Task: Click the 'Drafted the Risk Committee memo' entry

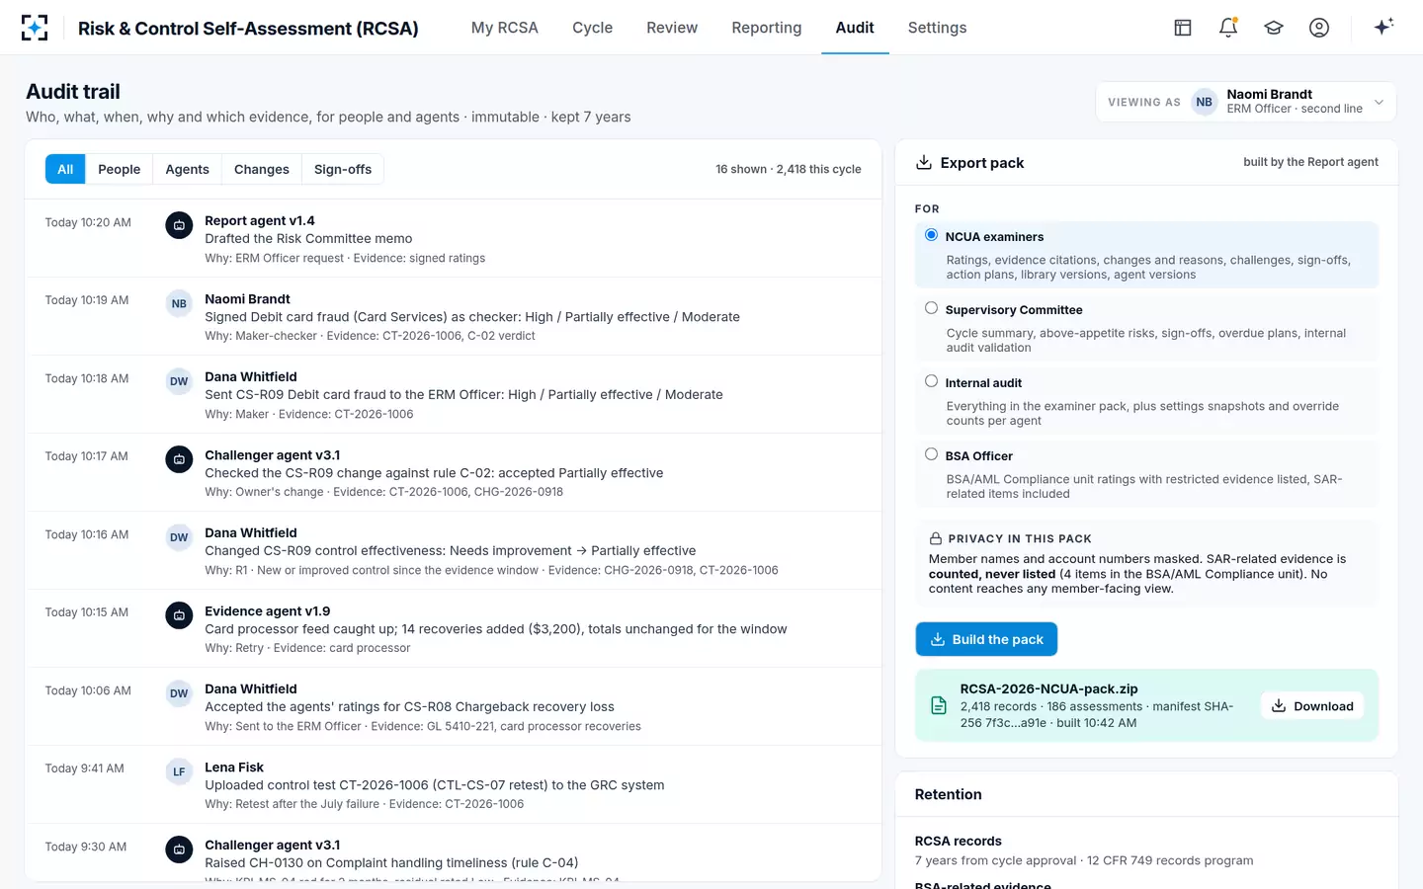Action: tap(308, 238)
